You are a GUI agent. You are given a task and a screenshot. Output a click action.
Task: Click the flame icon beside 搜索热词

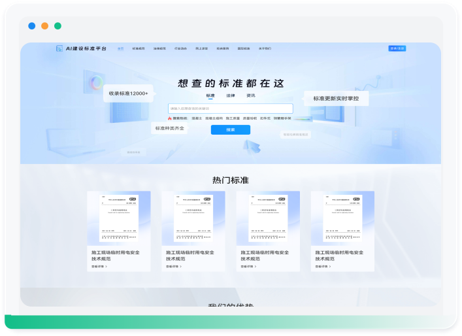170,118
